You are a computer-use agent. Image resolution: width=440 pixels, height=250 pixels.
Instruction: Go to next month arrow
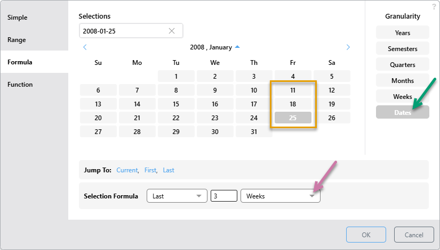(348, 47)
